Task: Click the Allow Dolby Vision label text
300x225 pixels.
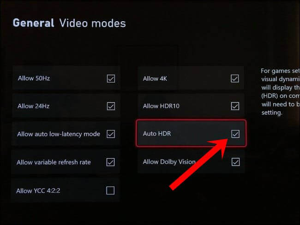Action: click(x=169, y=162)
